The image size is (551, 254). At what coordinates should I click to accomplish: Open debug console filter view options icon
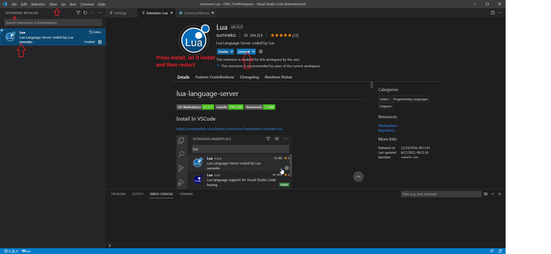click(486, 194)
